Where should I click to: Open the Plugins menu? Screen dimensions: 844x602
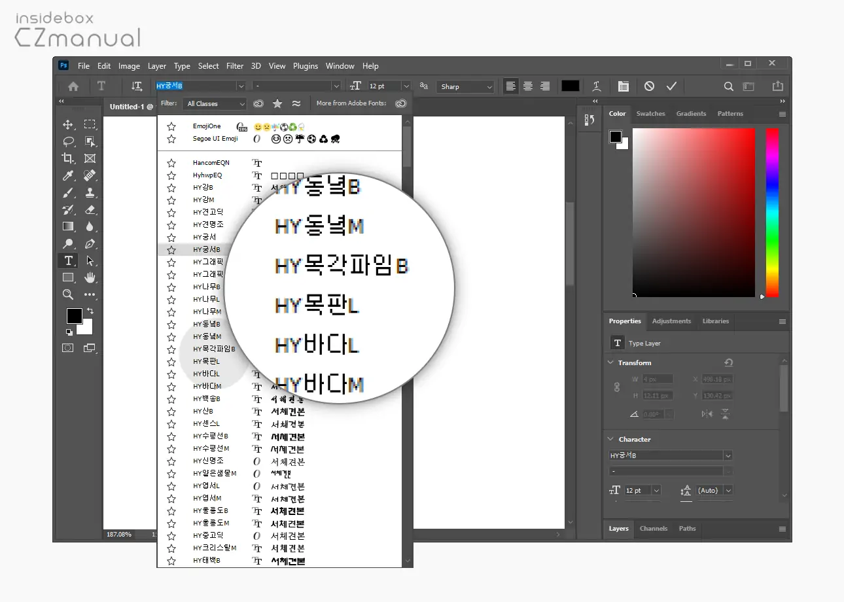pos(306,66)
